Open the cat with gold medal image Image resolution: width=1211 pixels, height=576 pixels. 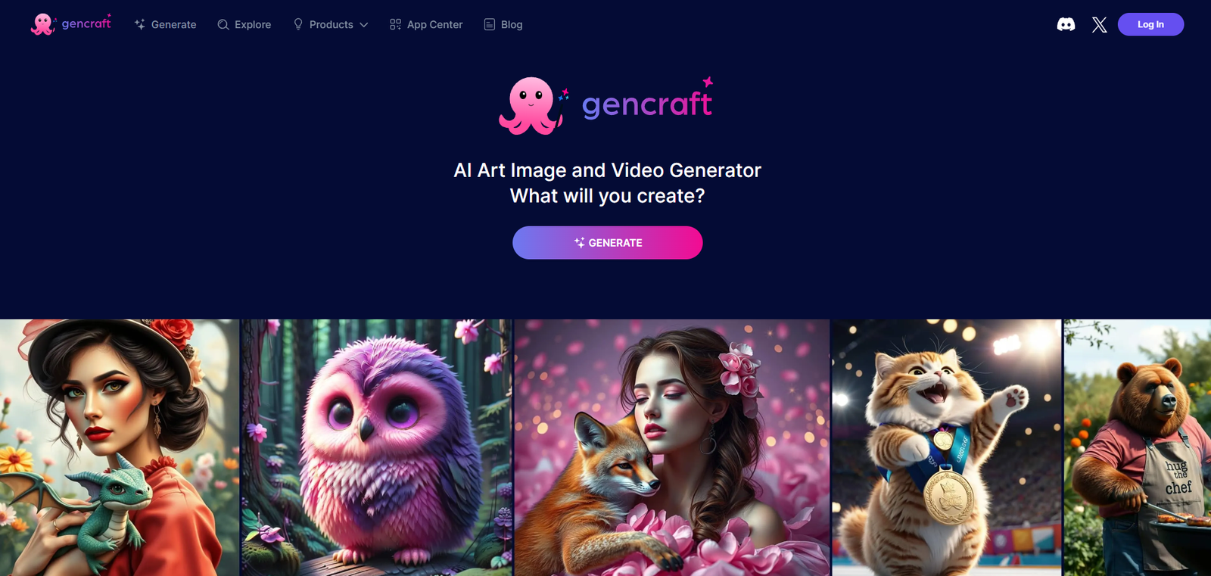pyautogui.click(x=947, y=447)
